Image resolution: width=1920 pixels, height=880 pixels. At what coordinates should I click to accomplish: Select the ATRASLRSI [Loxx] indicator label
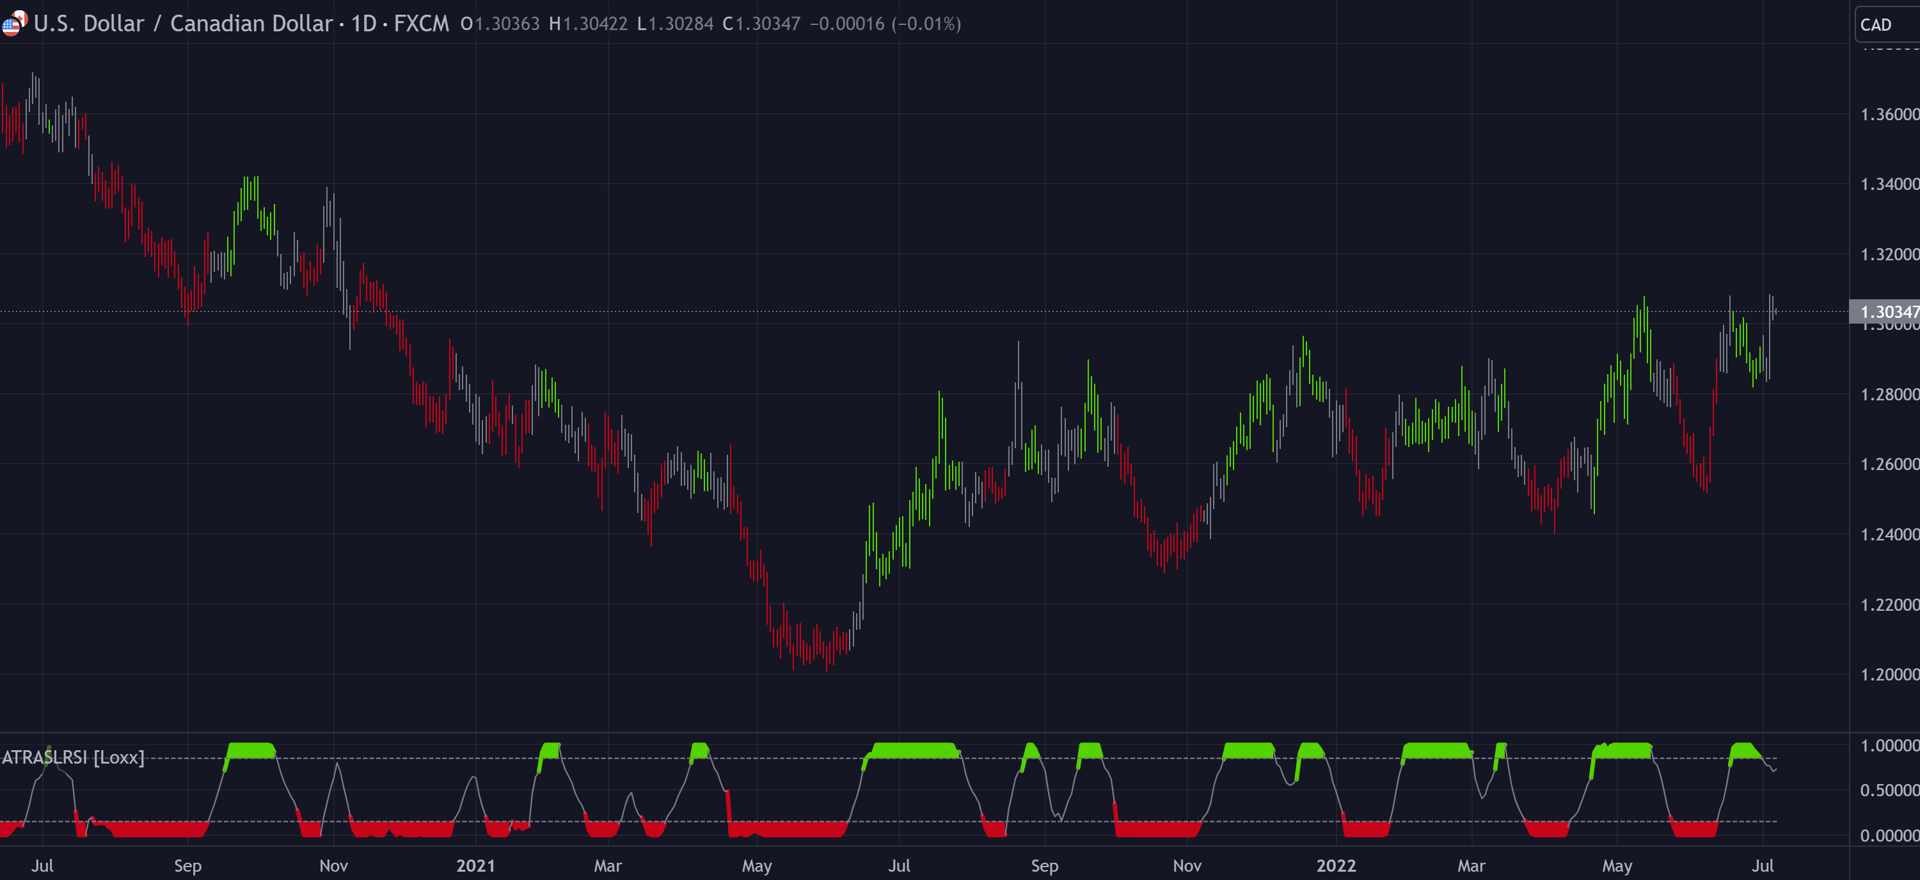pyautogui.click(x=73, y=757)
